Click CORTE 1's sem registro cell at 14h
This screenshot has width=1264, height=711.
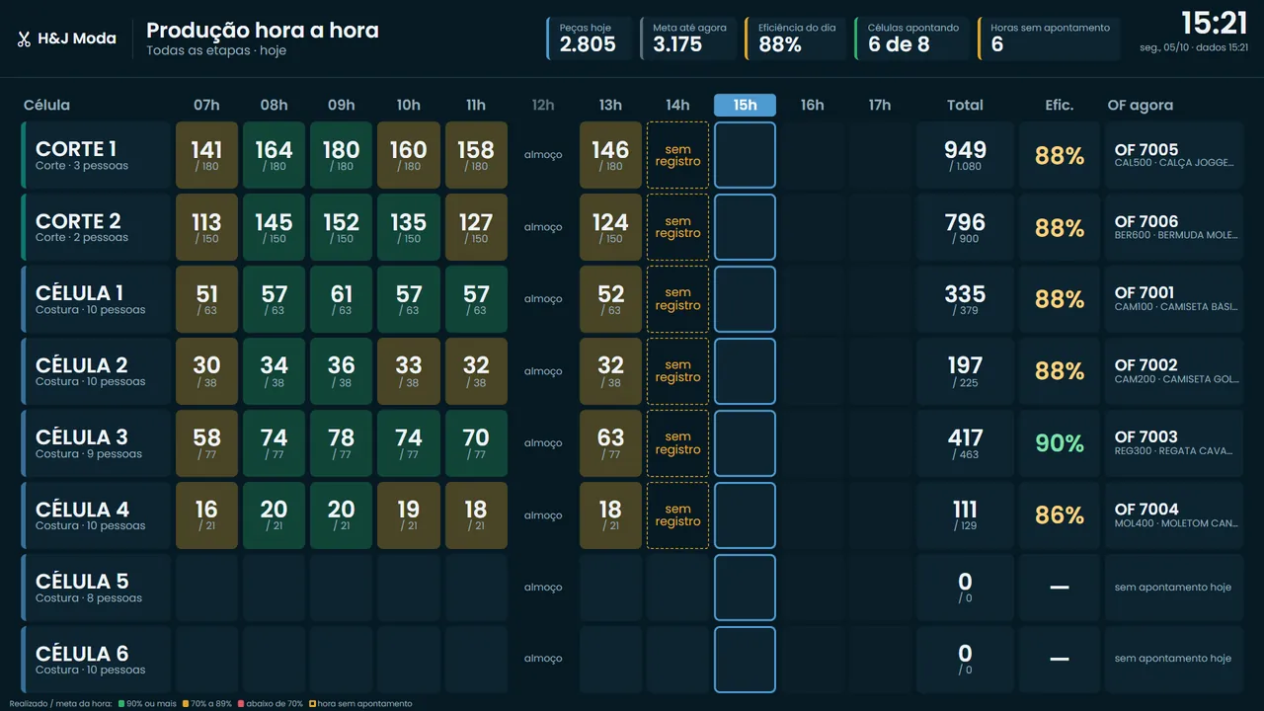click(677, 155)
